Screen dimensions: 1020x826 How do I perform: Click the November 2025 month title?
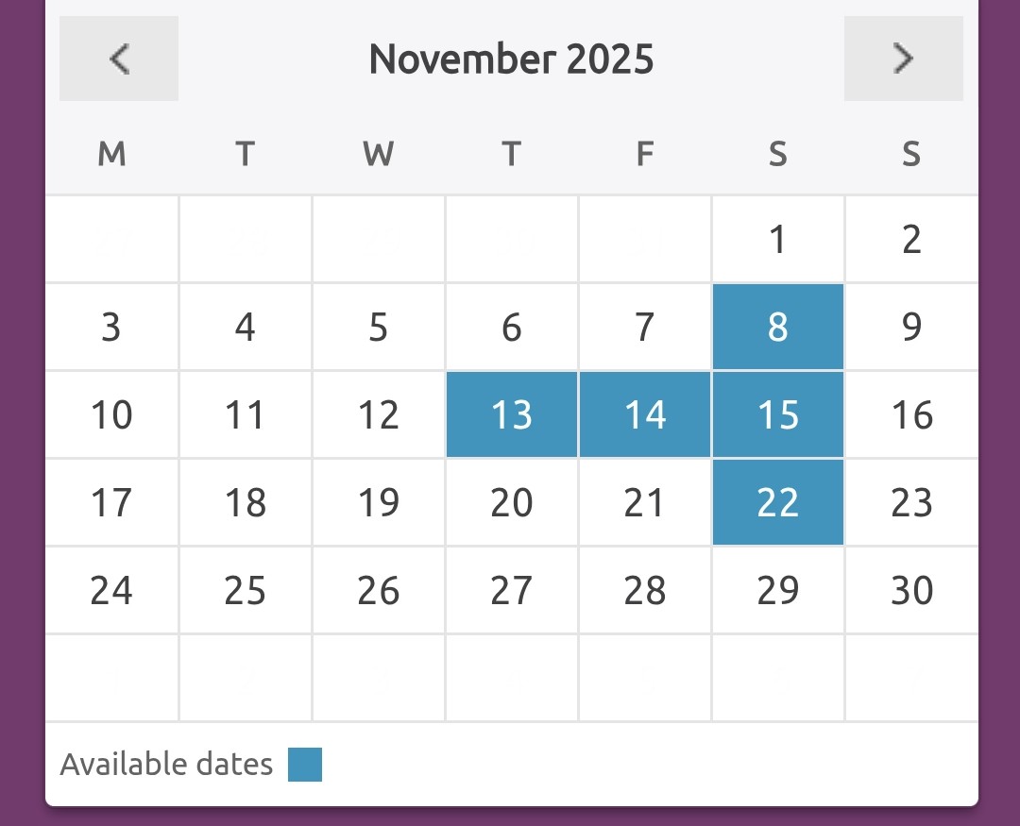511,59
